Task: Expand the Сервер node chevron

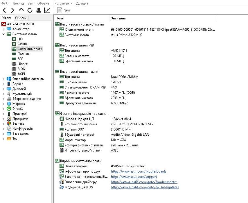Action: (3, 84)
